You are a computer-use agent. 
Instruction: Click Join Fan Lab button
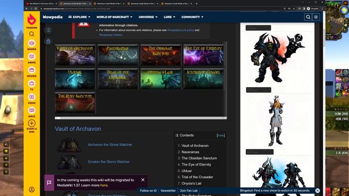tap(189, 191)
